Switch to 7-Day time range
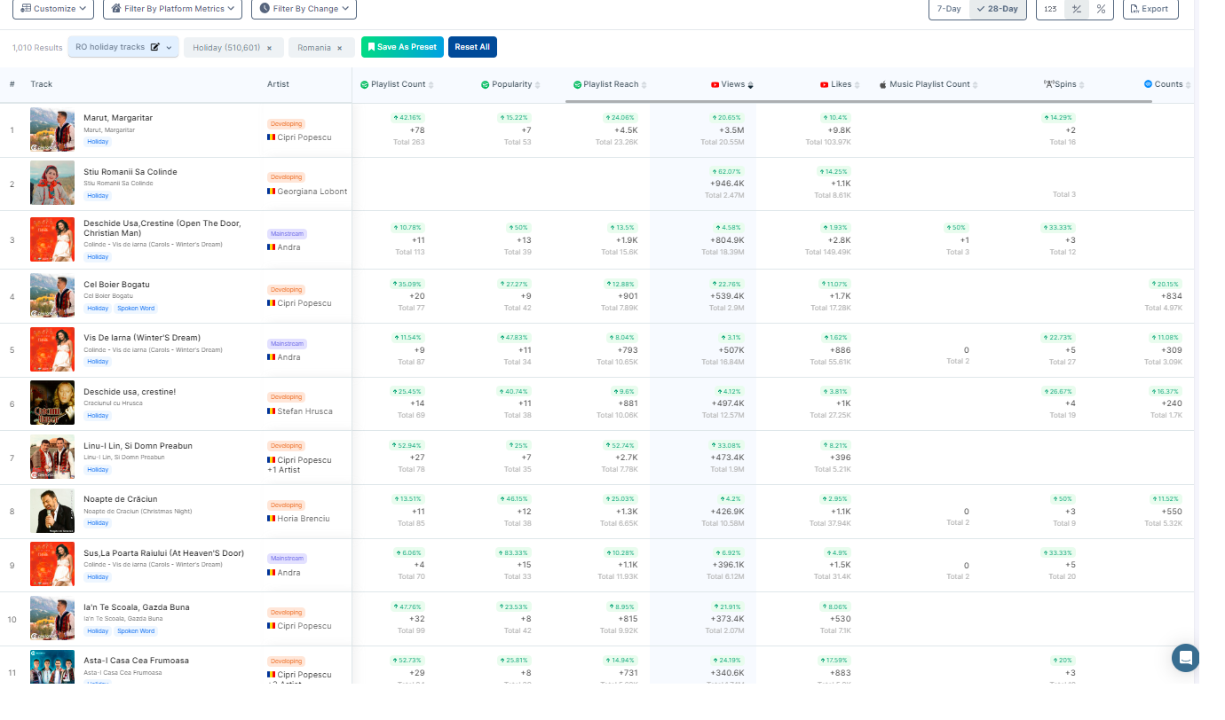The width and height of the screenshot is (1225, 720). [x=949, y=9]
